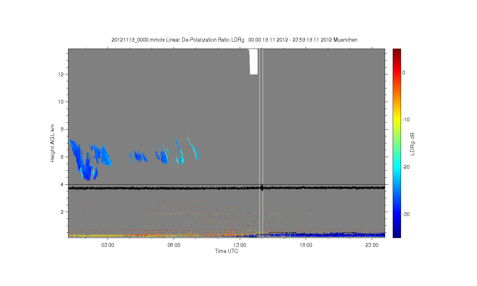Click the height tick label 10
Screen dimensions: 477x286
coord(61,102)
